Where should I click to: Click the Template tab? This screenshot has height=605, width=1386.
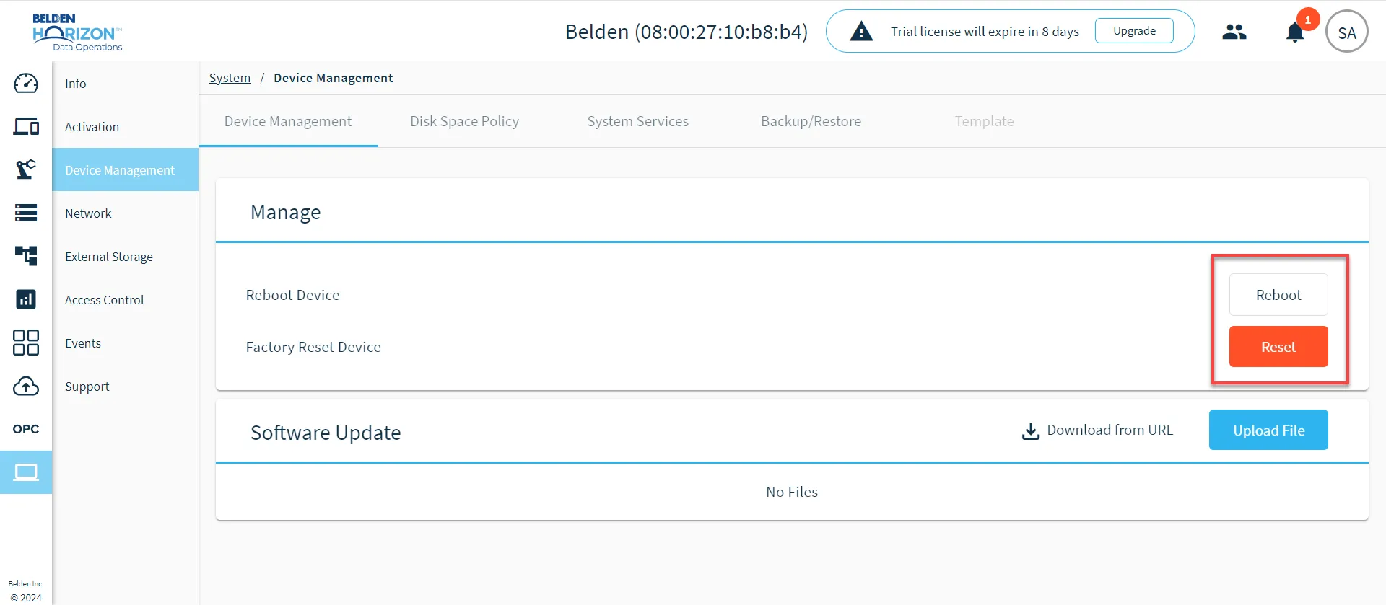tap(985, 121)
